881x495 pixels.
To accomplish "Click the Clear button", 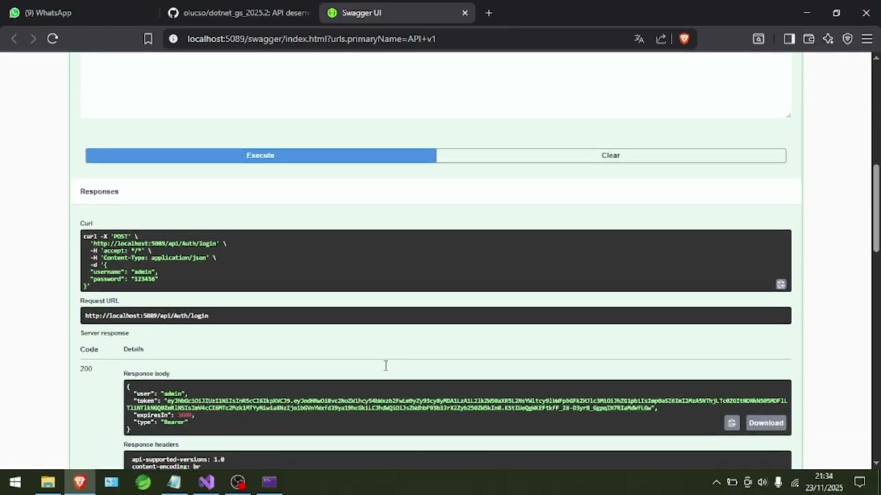I will pos(611,155).
